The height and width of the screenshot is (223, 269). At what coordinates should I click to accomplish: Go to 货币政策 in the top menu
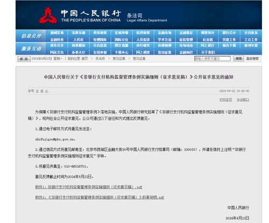pyautogui.click(x=100, y=33)
